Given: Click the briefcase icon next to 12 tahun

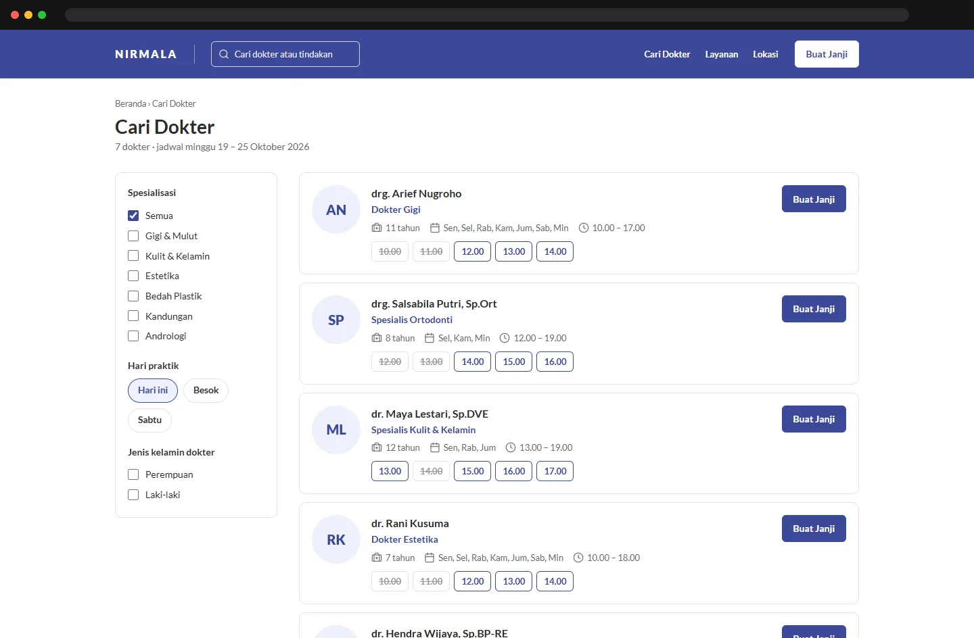Looking at the screenshot, I should pyautogui.click(x=377, y=447).
